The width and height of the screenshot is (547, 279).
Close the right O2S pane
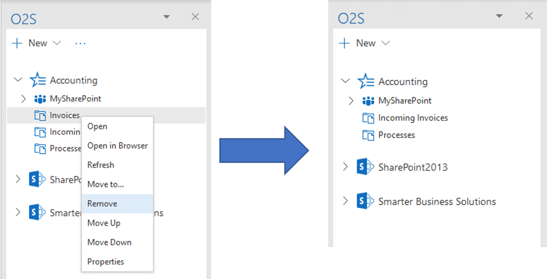529,16
